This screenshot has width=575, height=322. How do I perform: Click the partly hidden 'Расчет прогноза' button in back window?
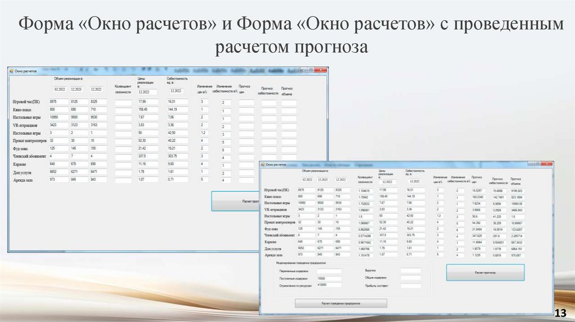(235, 201)
